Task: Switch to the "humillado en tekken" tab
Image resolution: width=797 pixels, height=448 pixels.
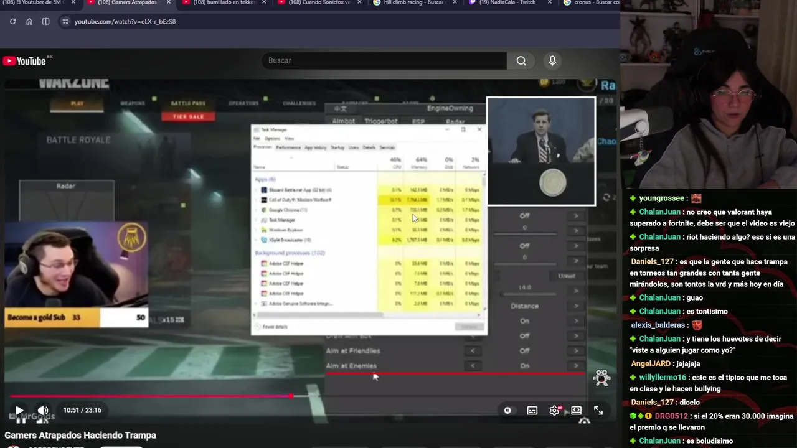Action: [x=224, y=2]
